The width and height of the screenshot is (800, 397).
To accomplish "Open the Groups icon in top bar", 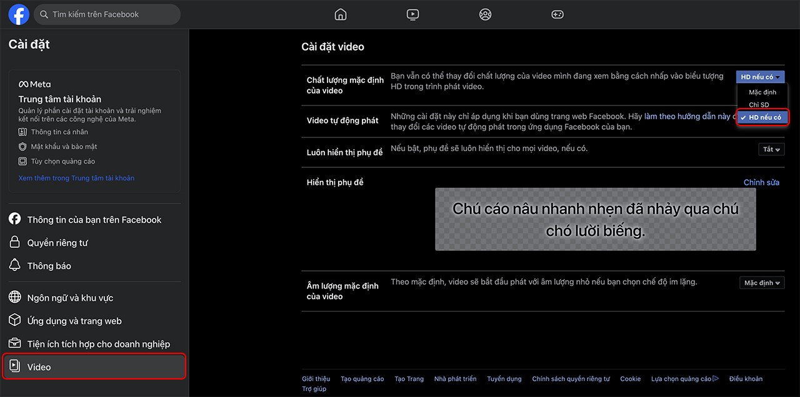I will point(485,14).
